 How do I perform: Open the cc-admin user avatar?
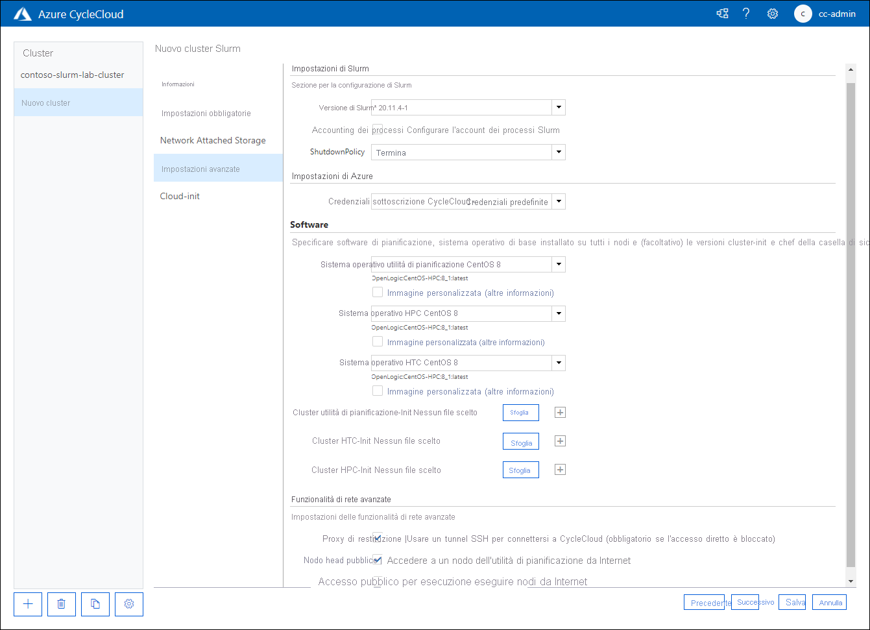[803, 14]
